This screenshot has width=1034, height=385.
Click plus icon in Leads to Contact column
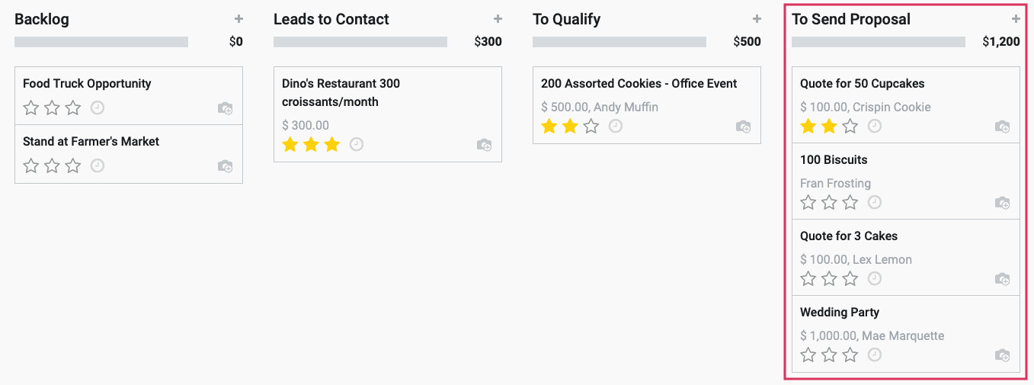click(498, 19)
